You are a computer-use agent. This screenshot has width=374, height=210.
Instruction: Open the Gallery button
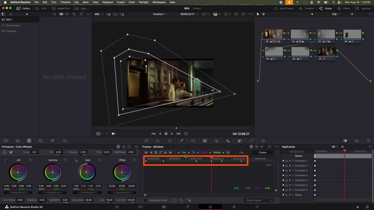[x=23, y=8]
